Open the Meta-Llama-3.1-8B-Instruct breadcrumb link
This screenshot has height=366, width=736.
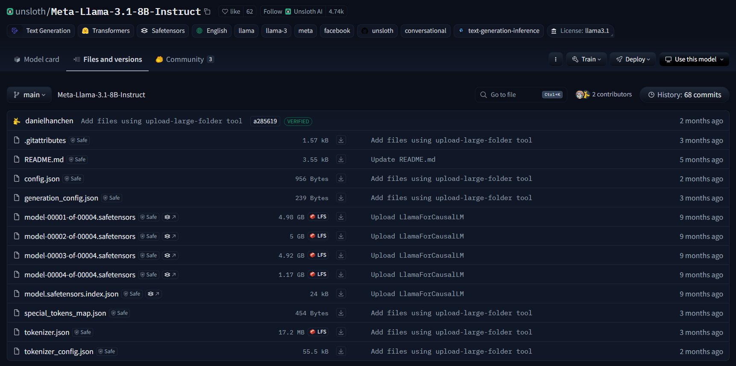point(101,95)
